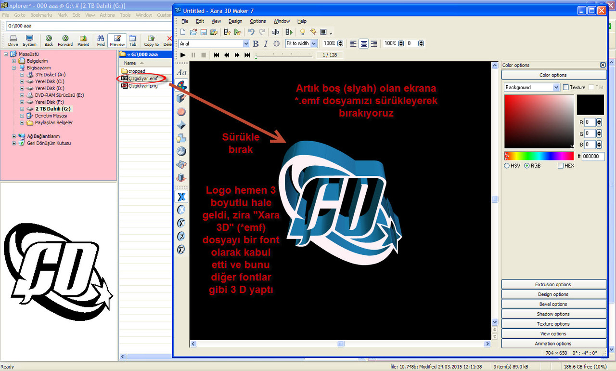Collapse Bilgisayarım tree node

[13, 68]
